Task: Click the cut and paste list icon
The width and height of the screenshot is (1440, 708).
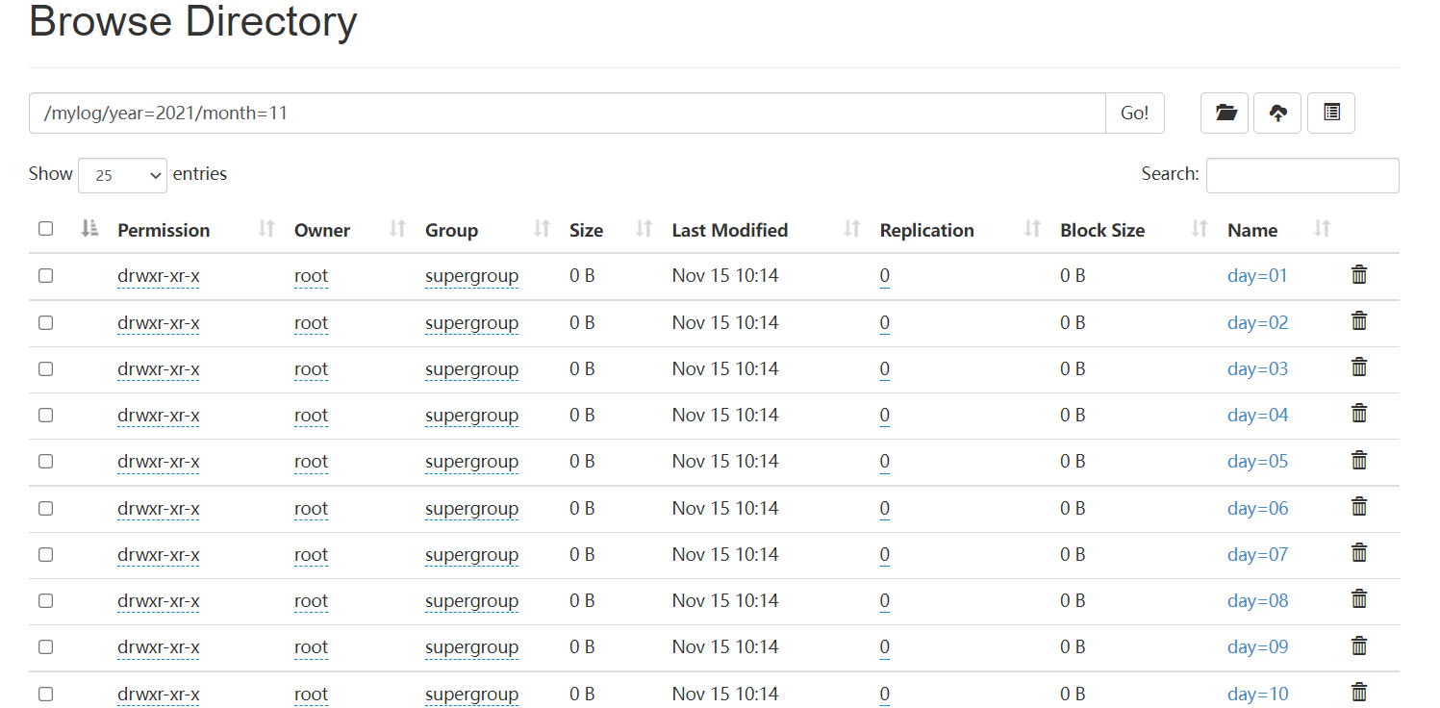Action: 1331,113
